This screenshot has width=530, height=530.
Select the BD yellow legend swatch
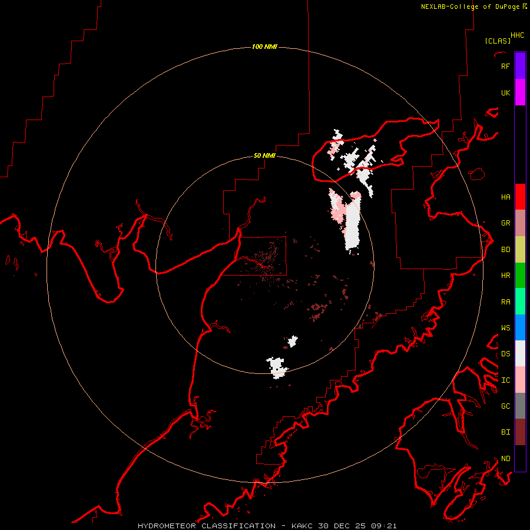point(520,249)
